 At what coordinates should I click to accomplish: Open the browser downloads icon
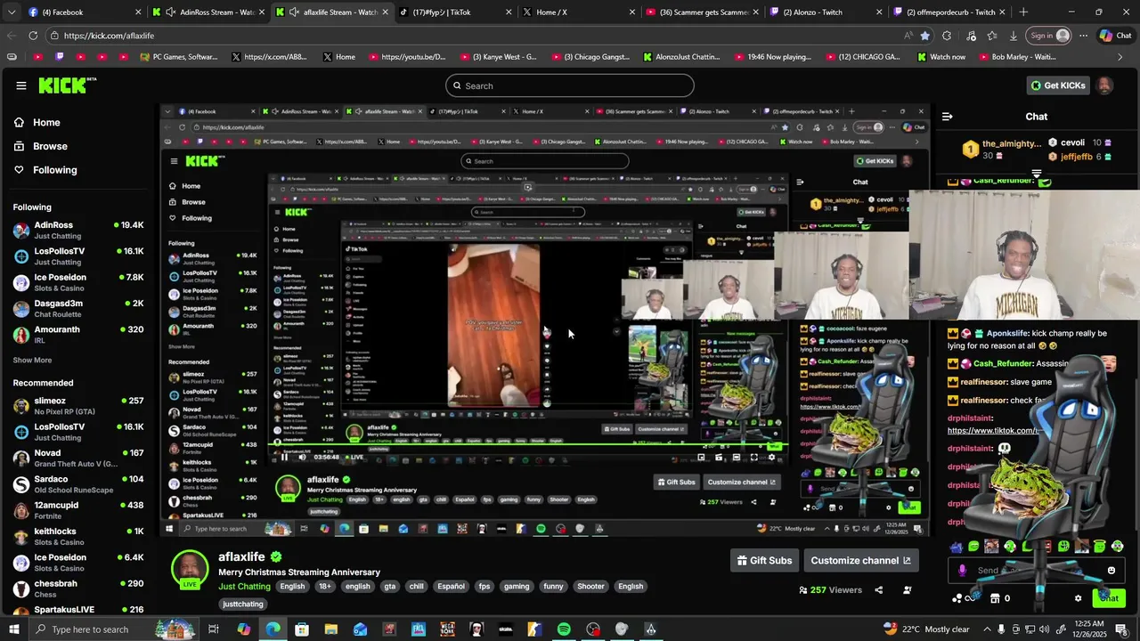[1014, 36]
